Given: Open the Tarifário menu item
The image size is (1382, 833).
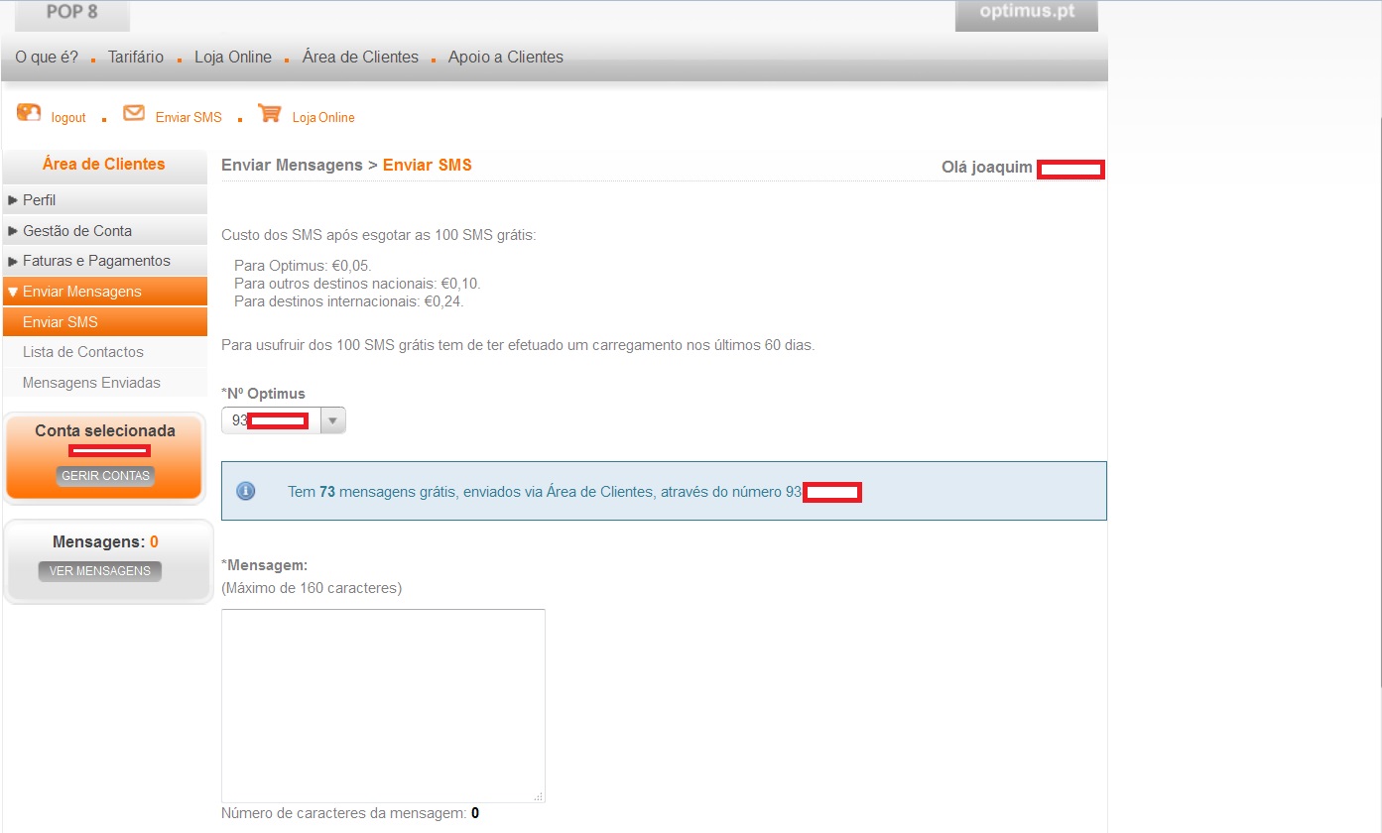Looking at the screenshot, I should pyautogui.click(x=136, y=58).
